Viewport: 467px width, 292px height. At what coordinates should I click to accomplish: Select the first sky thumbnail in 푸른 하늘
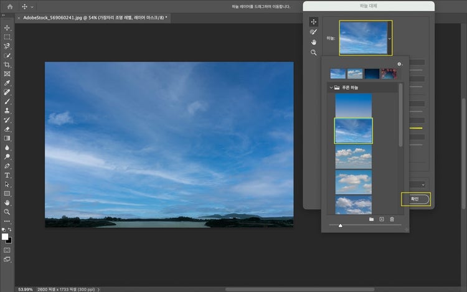tap(353, 105)
